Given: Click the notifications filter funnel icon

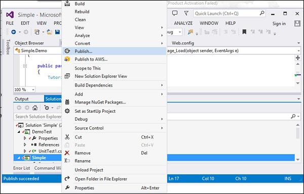Looking at the screenshot, I should pos(186,13).
